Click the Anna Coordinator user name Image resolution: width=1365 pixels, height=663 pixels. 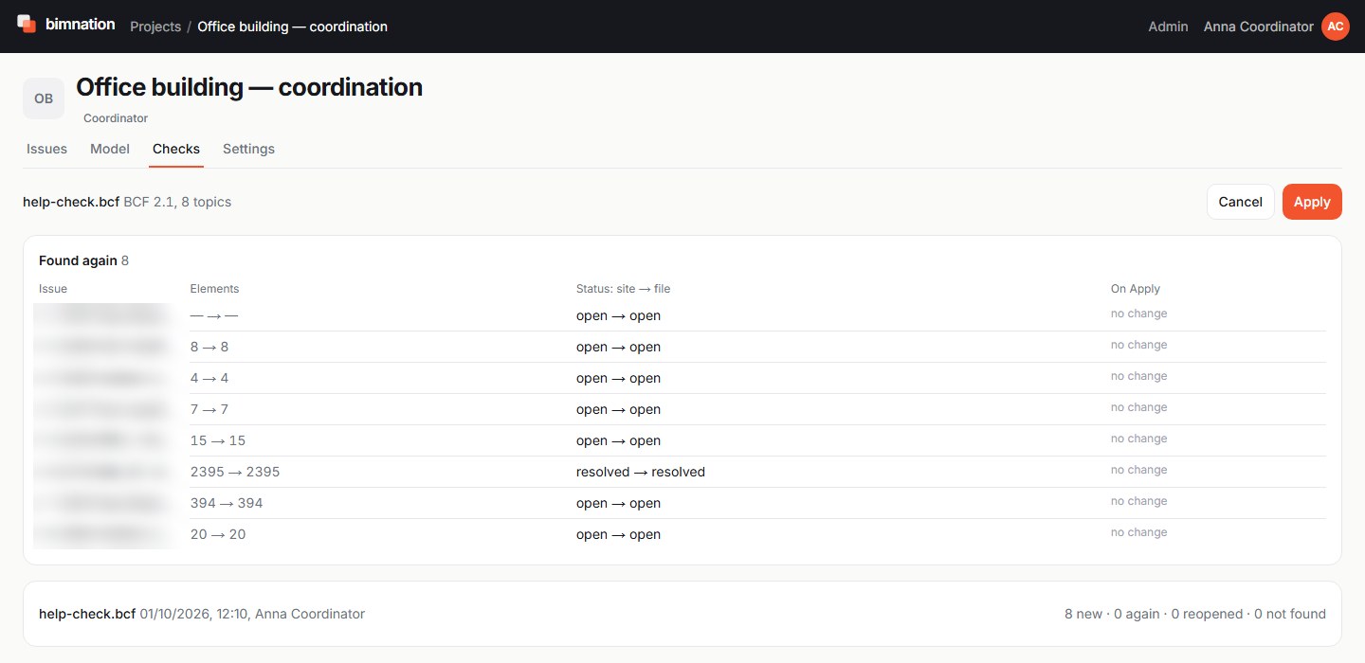click(x=1258, y=27)
